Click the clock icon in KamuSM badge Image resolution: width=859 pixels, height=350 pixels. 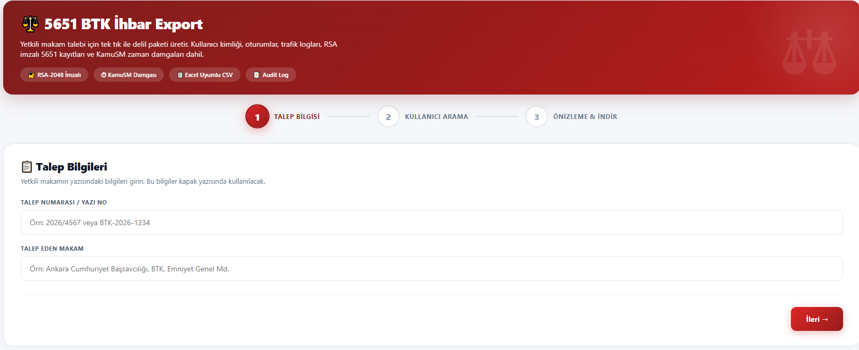tap(104, 75)
